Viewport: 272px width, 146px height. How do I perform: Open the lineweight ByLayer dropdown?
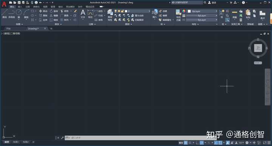tap(202, 16)
